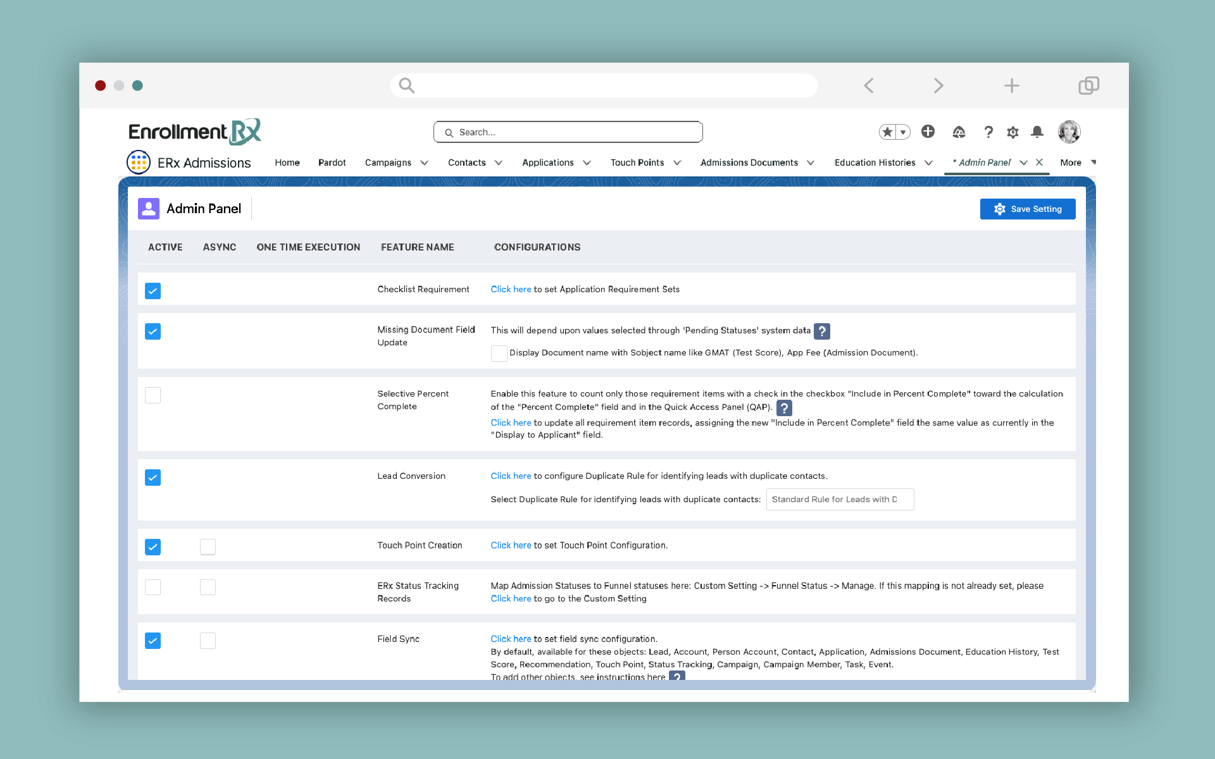The image size is (1215, 759).
Task: Click the Salesforce Search field
Action: (568, 132)
